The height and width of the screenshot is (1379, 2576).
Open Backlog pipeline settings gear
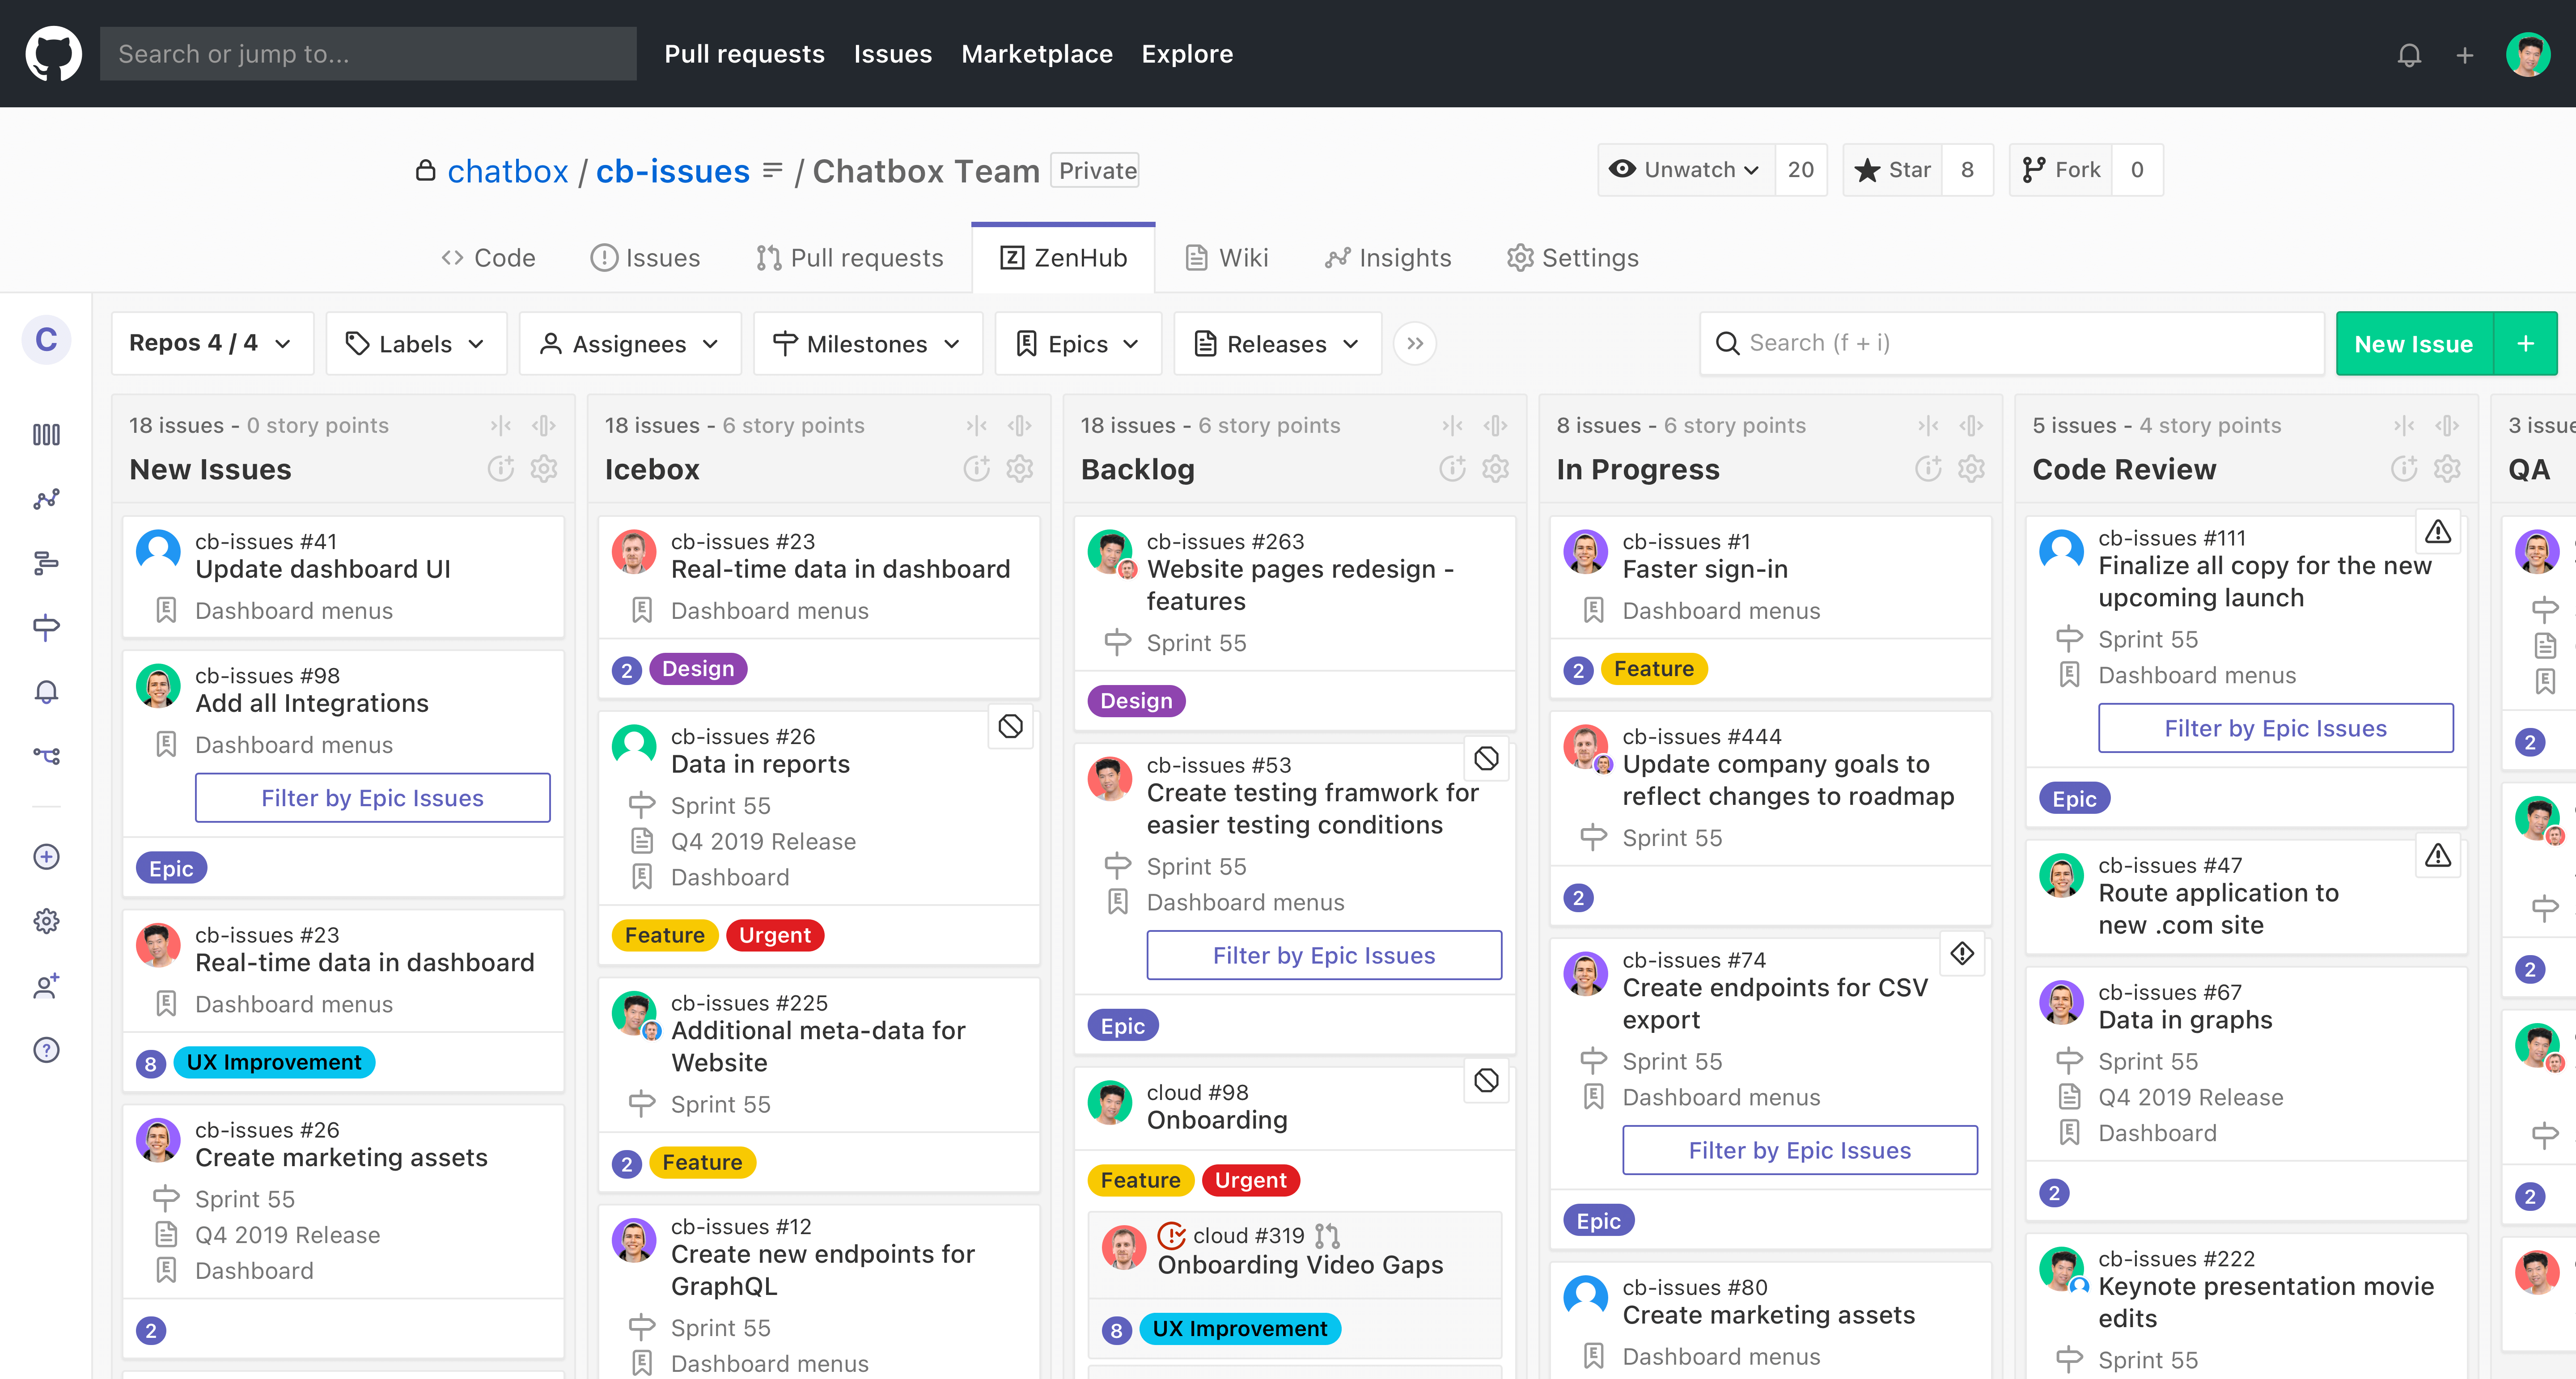point(1496,469)
